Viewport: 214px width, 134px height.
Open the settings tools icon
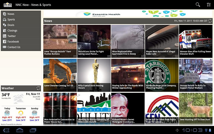click(x=208, y=5)
